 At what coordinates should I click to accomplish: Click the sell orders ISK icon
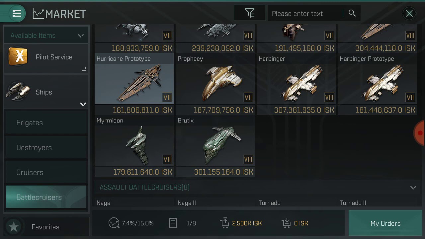[x=225, y=223]
